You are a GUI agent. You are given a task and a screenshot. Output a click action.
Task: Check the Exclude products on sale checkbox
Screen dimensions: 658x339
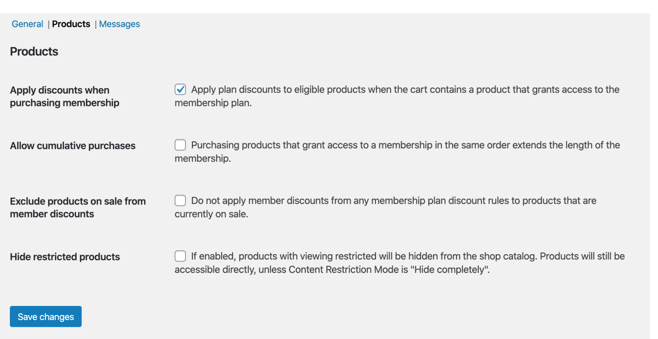click(x=180, y=200)
